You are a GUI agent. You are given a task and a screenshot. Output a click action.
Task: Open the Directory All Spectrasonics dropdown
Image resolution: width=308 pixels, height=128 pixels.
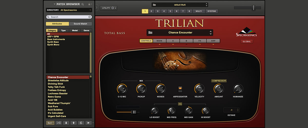pyautogui.click(x=69, y=10)
